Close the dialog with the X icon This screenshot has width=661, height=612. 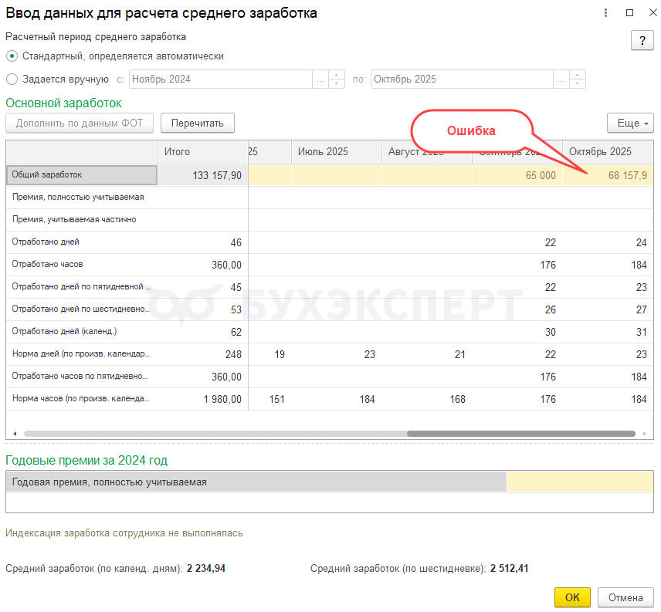click(x=650, y=13)
